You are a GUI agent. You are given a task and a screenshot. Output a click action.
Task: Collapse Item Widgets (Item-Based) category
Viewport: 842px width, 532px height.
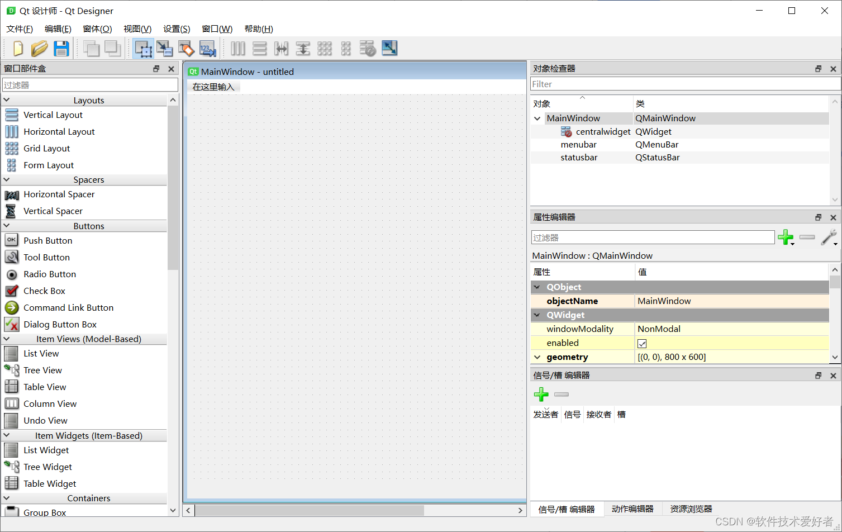[x=7, y=435]
